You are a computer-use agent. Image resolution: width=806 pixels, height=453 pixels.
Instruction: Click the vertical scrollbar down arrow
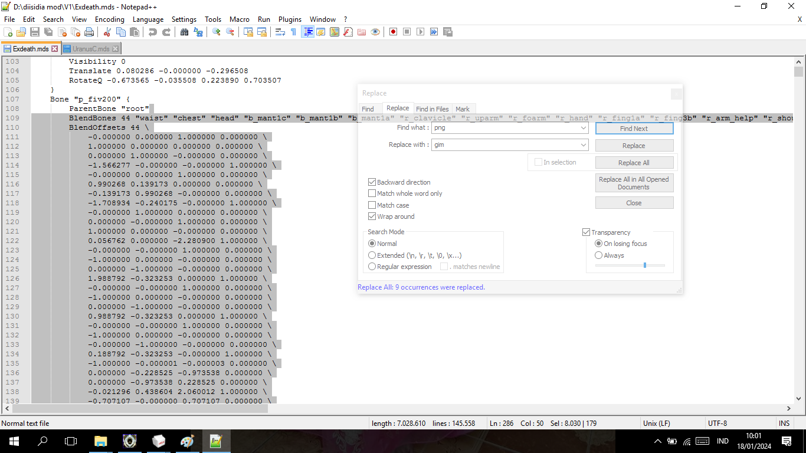[798, 398]
